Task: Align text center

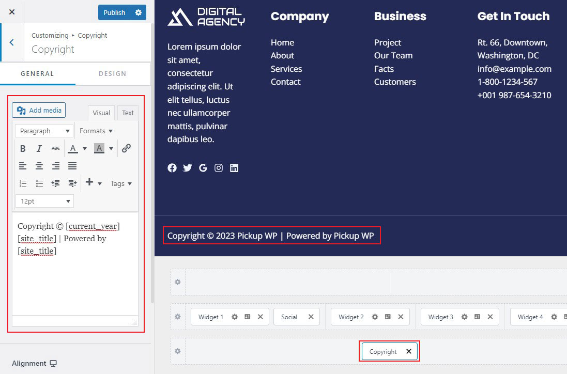Action: 39,166
